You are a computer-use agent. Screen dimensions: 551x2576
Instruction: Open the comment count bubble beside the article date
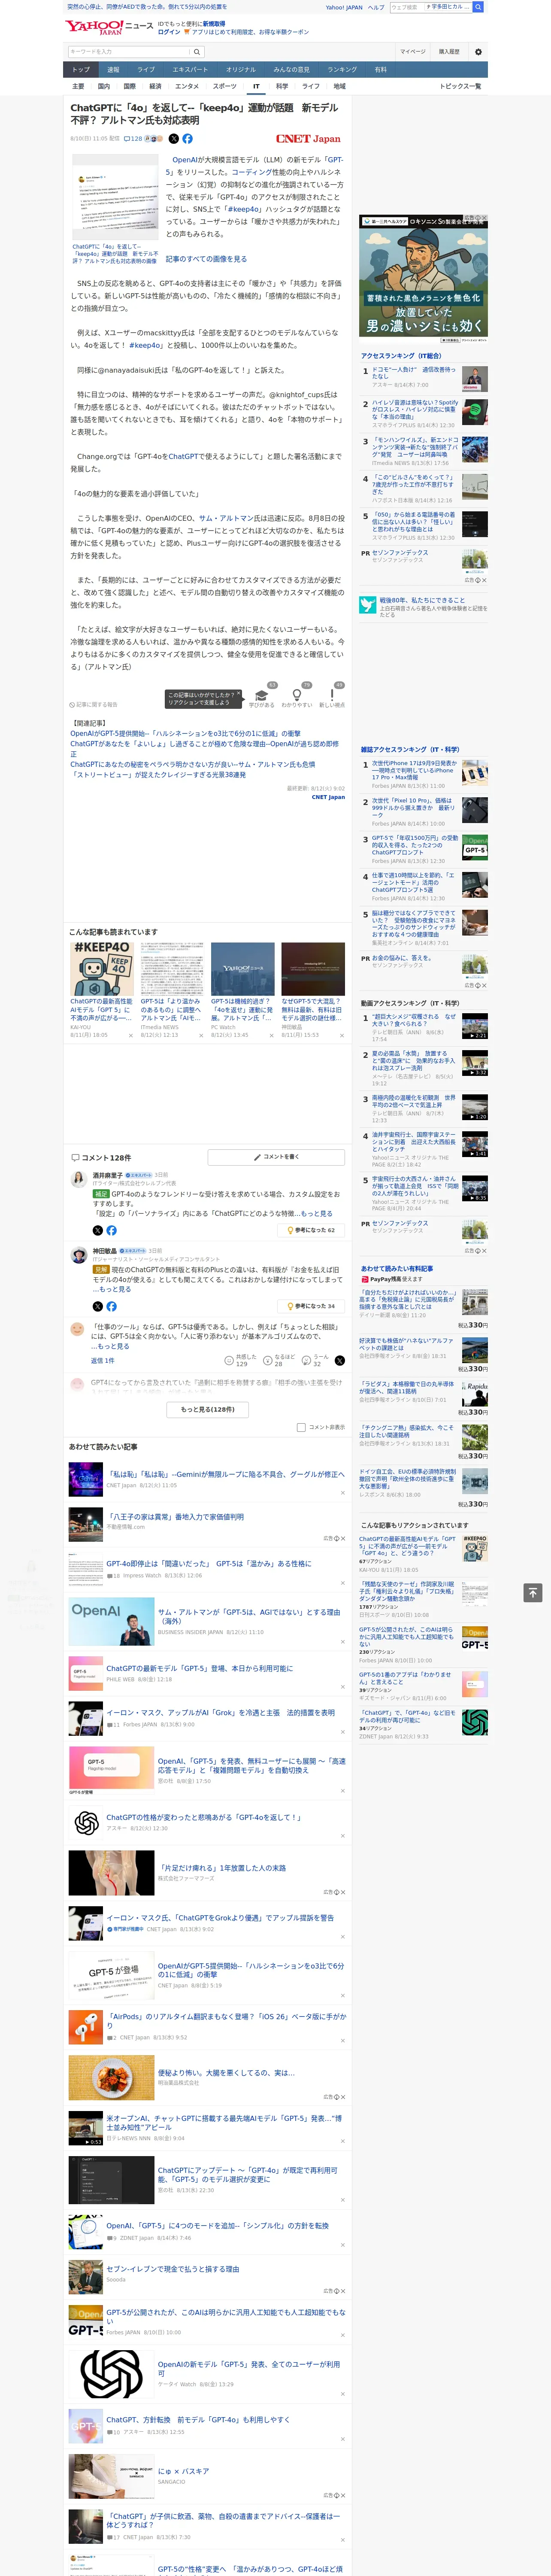pos(133,139)
